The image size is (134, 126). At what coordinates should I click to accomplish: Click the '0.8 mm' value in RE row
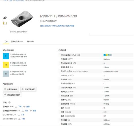tap(106, 100)
